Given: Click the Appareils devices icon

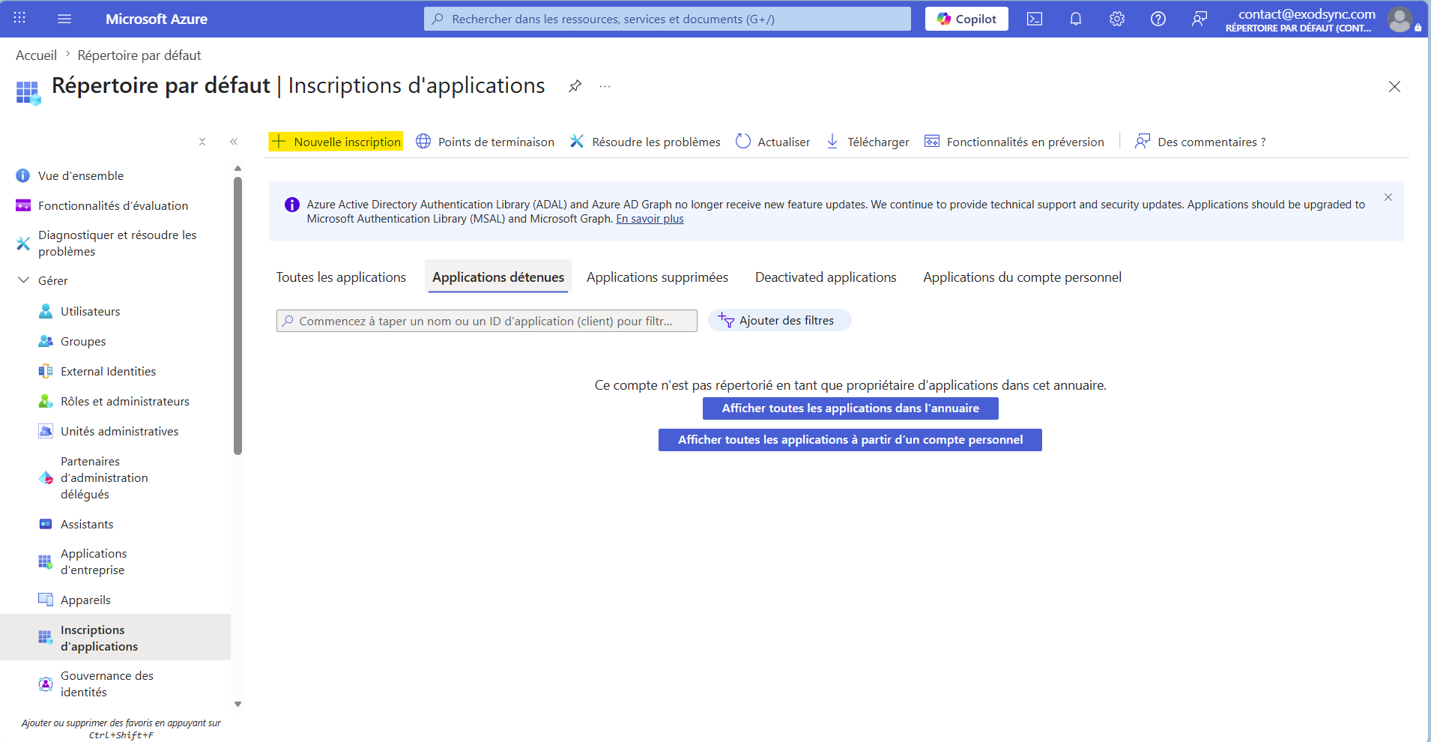Looking at the screenshot, I should tap(46, 600).
